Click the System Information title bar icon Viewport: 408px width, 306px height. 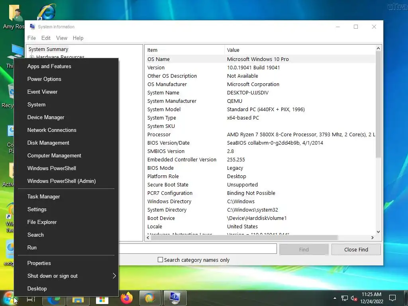[x=32, y=27]
